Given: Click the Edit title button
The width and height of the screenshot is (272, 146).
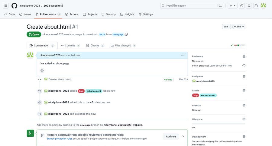Looking at the screenshot, I should (x=226, y=27).
